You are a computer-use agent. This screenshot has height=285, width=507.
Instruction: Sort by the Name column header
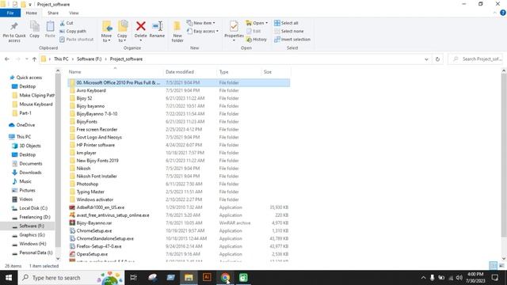pos(115,72)
